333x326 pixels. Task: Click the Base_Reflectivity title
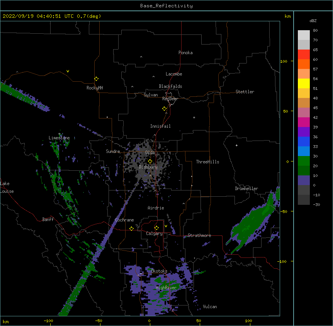point(166,6)
